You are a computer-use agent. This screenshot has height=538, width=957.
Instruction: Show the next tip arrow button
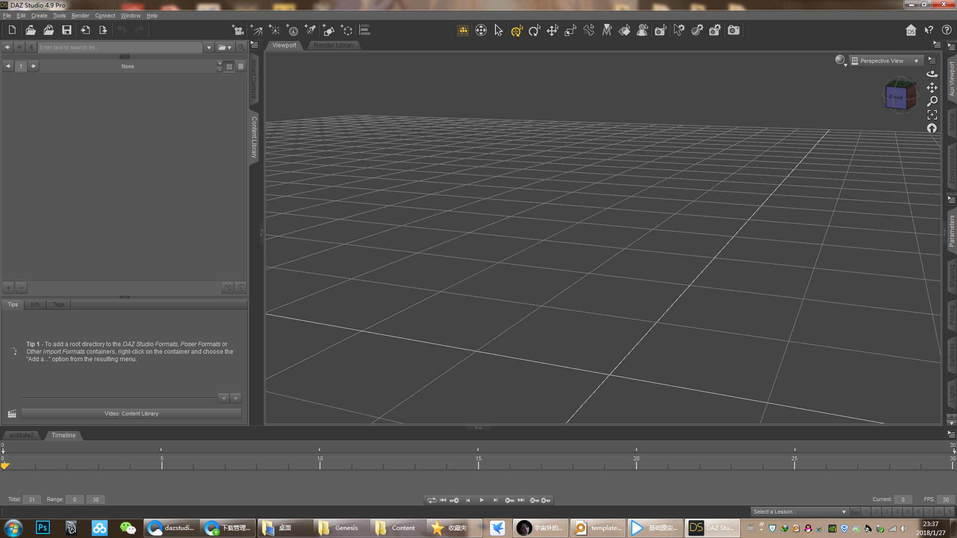pos(236,398)
